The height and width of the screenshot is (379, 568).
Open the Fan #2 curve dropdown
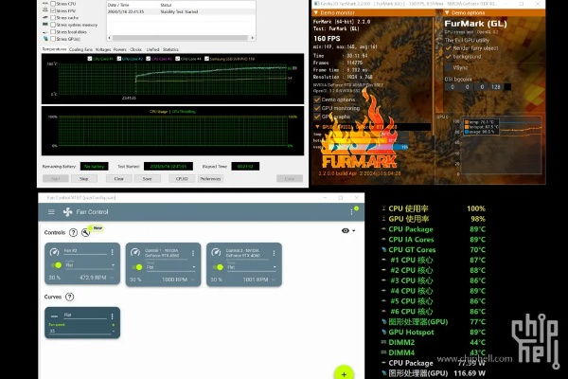[88, 266]
